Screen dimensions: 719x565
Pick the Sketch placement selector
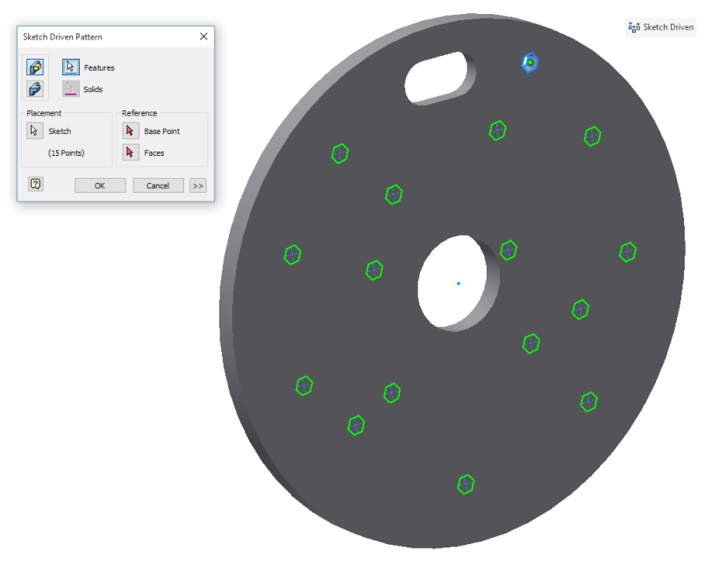pyautogui.click(x=35, y=131)
